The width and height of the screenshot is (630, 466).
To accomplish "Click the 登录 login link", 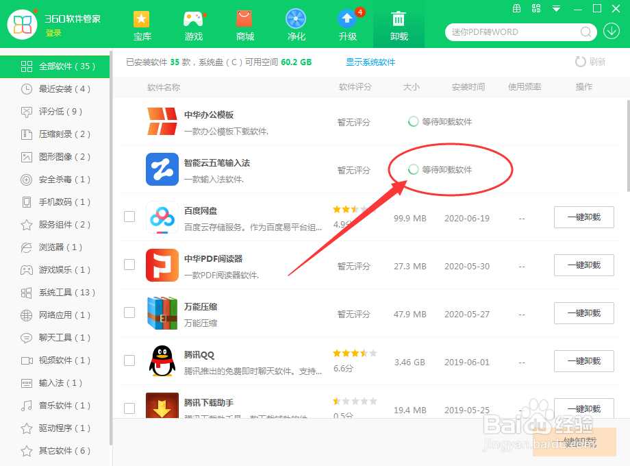I will (x=53, y=33).
